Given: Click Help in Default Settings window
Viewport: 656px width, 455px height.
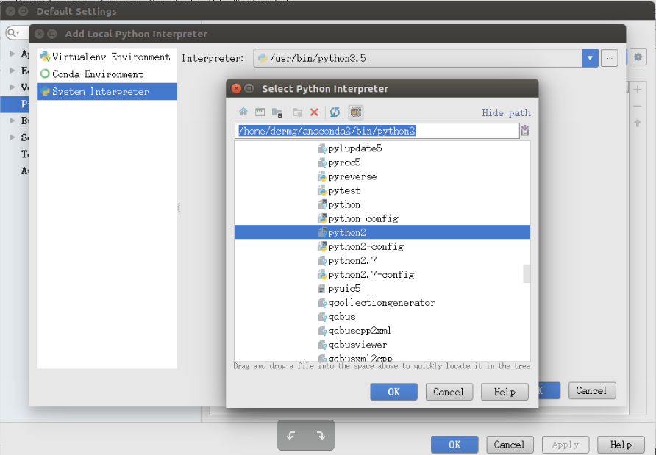Looking at the screenshot, I should click(x=621, y=445).
